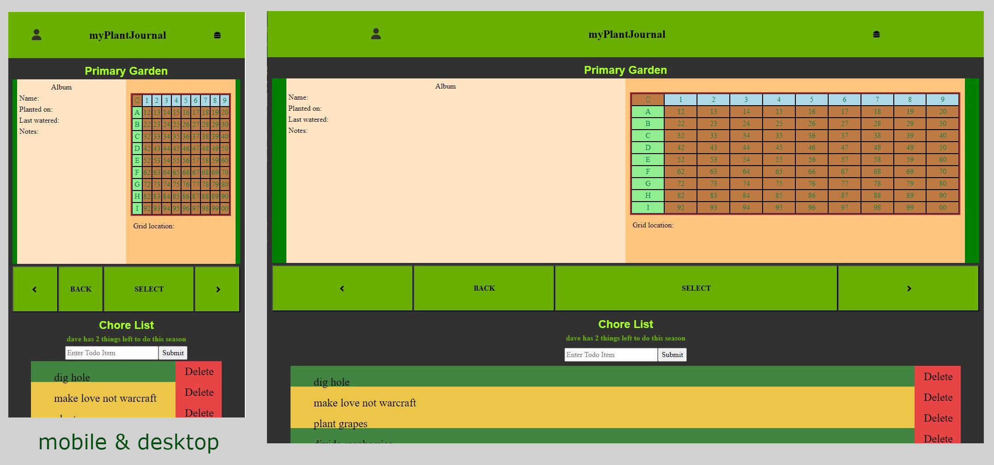The image size is (994, 465).
Task: Click column header 9 in desktop garden grid
Action: coord(942,100)
